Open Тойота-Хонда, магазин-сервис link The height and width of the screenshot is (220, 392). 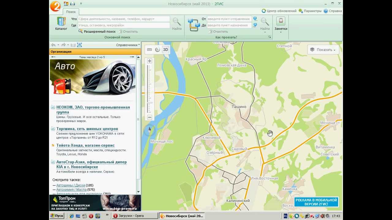click(85, 145)
